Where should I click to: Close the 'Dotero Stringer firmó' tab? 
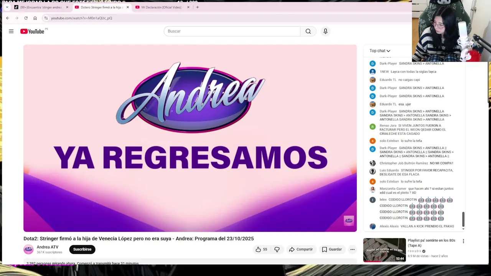(128, 7)
